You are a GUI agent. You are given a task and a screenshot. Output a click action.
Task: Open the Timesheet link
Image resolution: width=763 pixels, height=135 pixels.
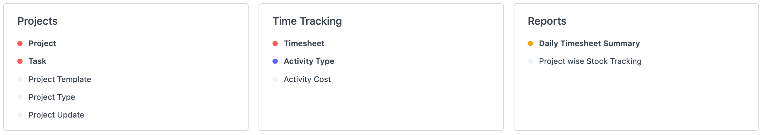pyautogui.click(x=304, y=43)
